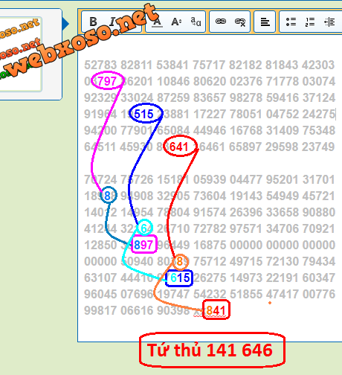Click the number 75717 in the editor
342x375 pixels.
(x=209, y=65)
